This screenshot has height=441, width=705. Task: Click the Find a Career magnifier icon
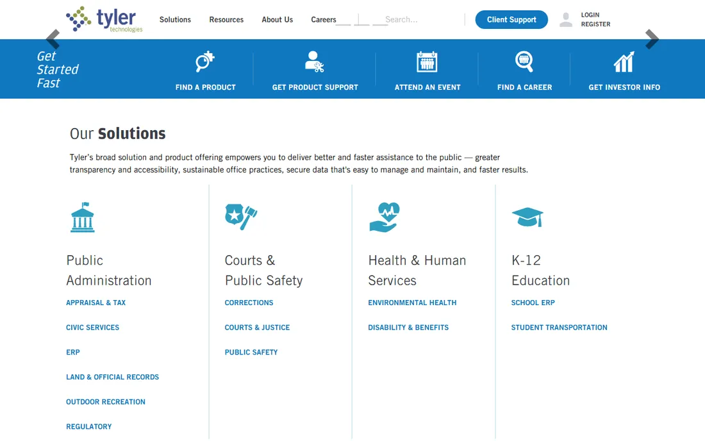[524, 62]
